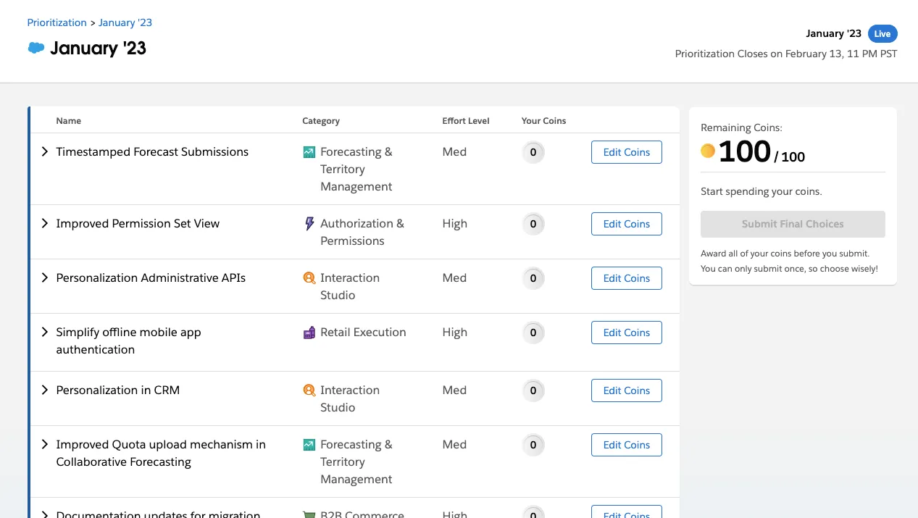Screen dimensions: 918x518
Task: Click the purple Retail Execution store icon
Action: tap(309, 333)
